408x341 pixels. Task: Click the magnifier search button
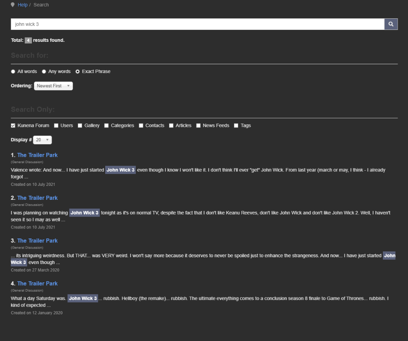(x=391, y=24)
